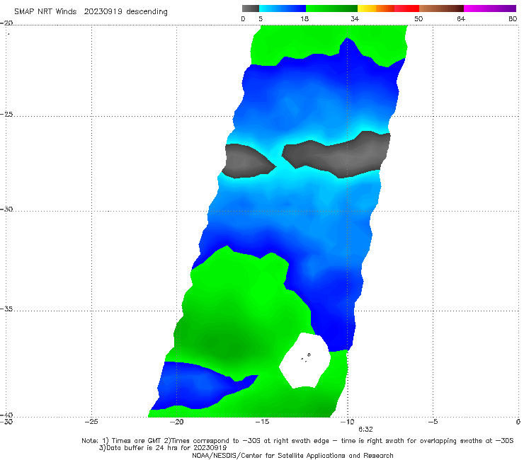Click the '6:32' swath time label
Image resolution: width=524 pixels, height=460 pixels.
point(365,430)
